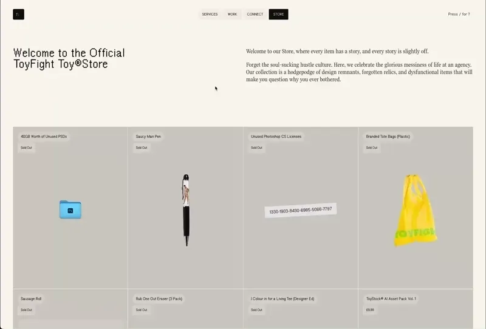Click the Photoshop license key sticker
486x329 pixels.
[300, 211]
